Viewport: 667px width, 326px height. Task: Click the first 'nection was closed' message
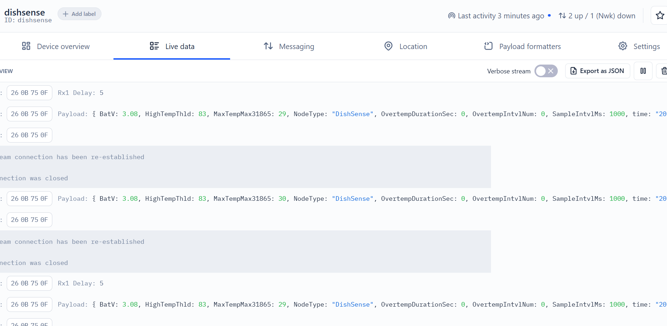click(34, 178)
